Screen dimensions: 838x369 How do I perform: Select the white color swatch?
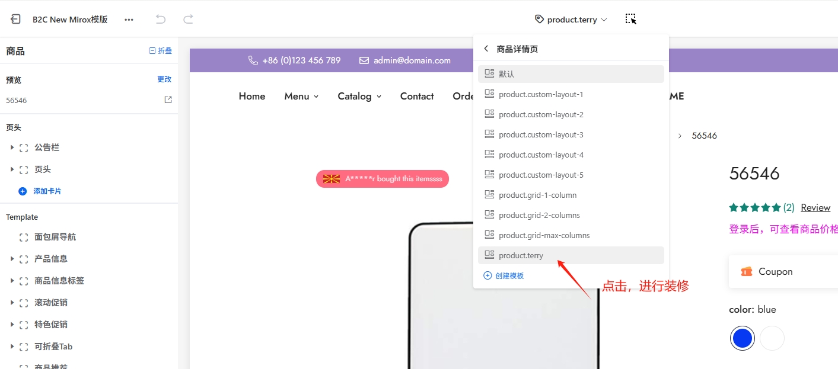click(772, 338)
